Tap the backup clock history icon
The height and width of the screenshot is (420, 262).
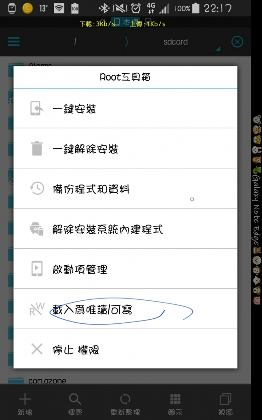(x=37, y=188)
